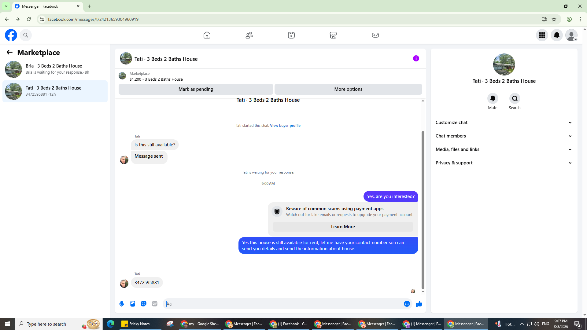This screenshot has width=587, height=330.
Task: Click the chat scrollbar track
Action: 423,116
